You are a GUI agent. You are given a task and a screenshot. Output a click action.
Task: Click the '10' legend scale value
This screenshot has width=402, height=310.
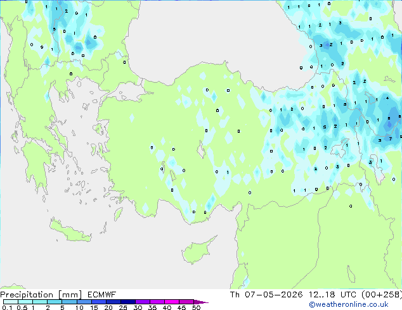click(x=79, y=307)
